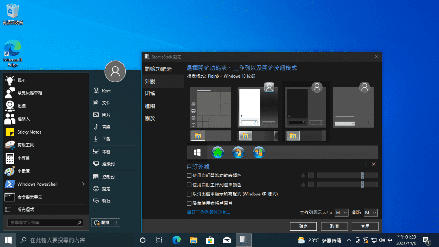The image size is (439, 247).
Task: Switch to the 開始功能表 settings tab
Action: click(158, 69)
